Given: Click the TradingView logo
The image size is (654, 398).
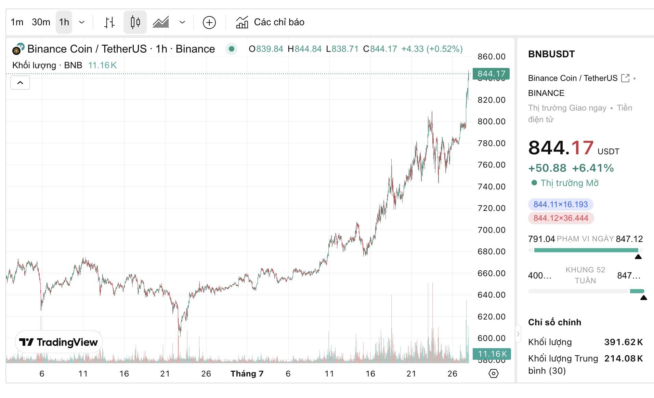Looking at the screenshot, I should point(58,342).
